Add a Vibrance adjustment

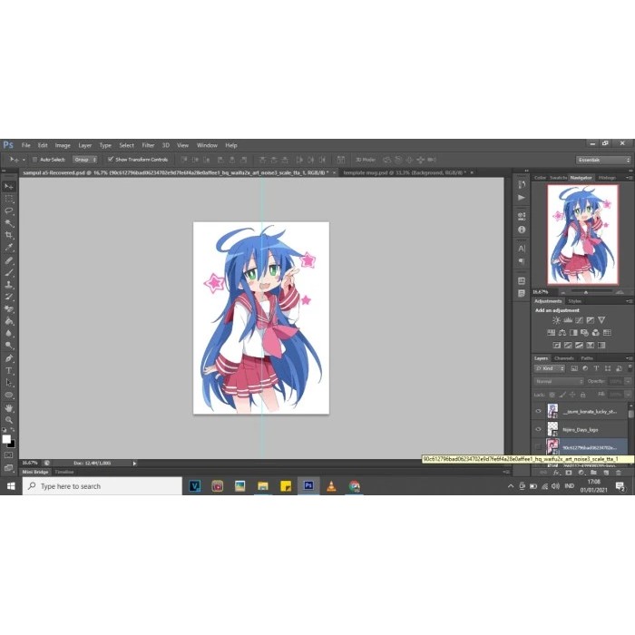(x=601, y=320)
